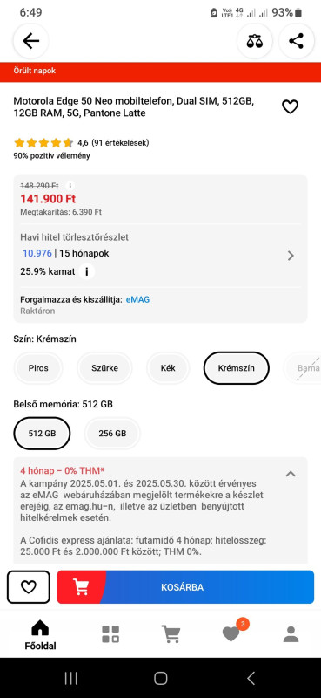Select the Kék color option
321x698 pixels.
point(168,368)
